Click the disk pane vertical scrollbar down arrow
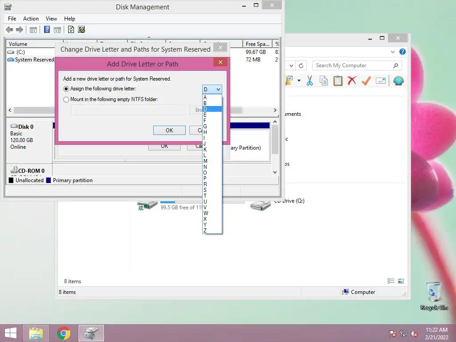Image resolution: width=456 pixels, height=342 pixels. [x=275, y=172]
